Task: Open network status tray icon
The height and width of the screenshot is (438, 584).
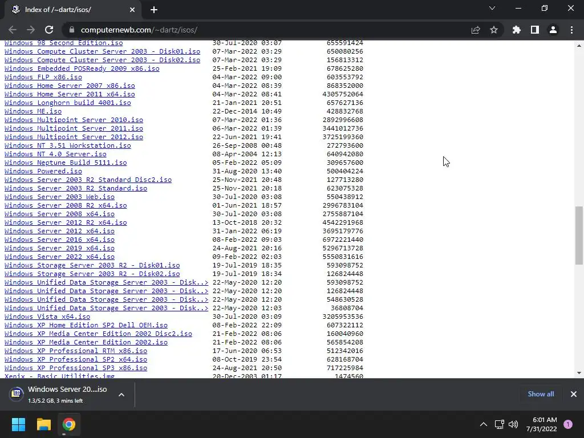Action: coord(499,424)
